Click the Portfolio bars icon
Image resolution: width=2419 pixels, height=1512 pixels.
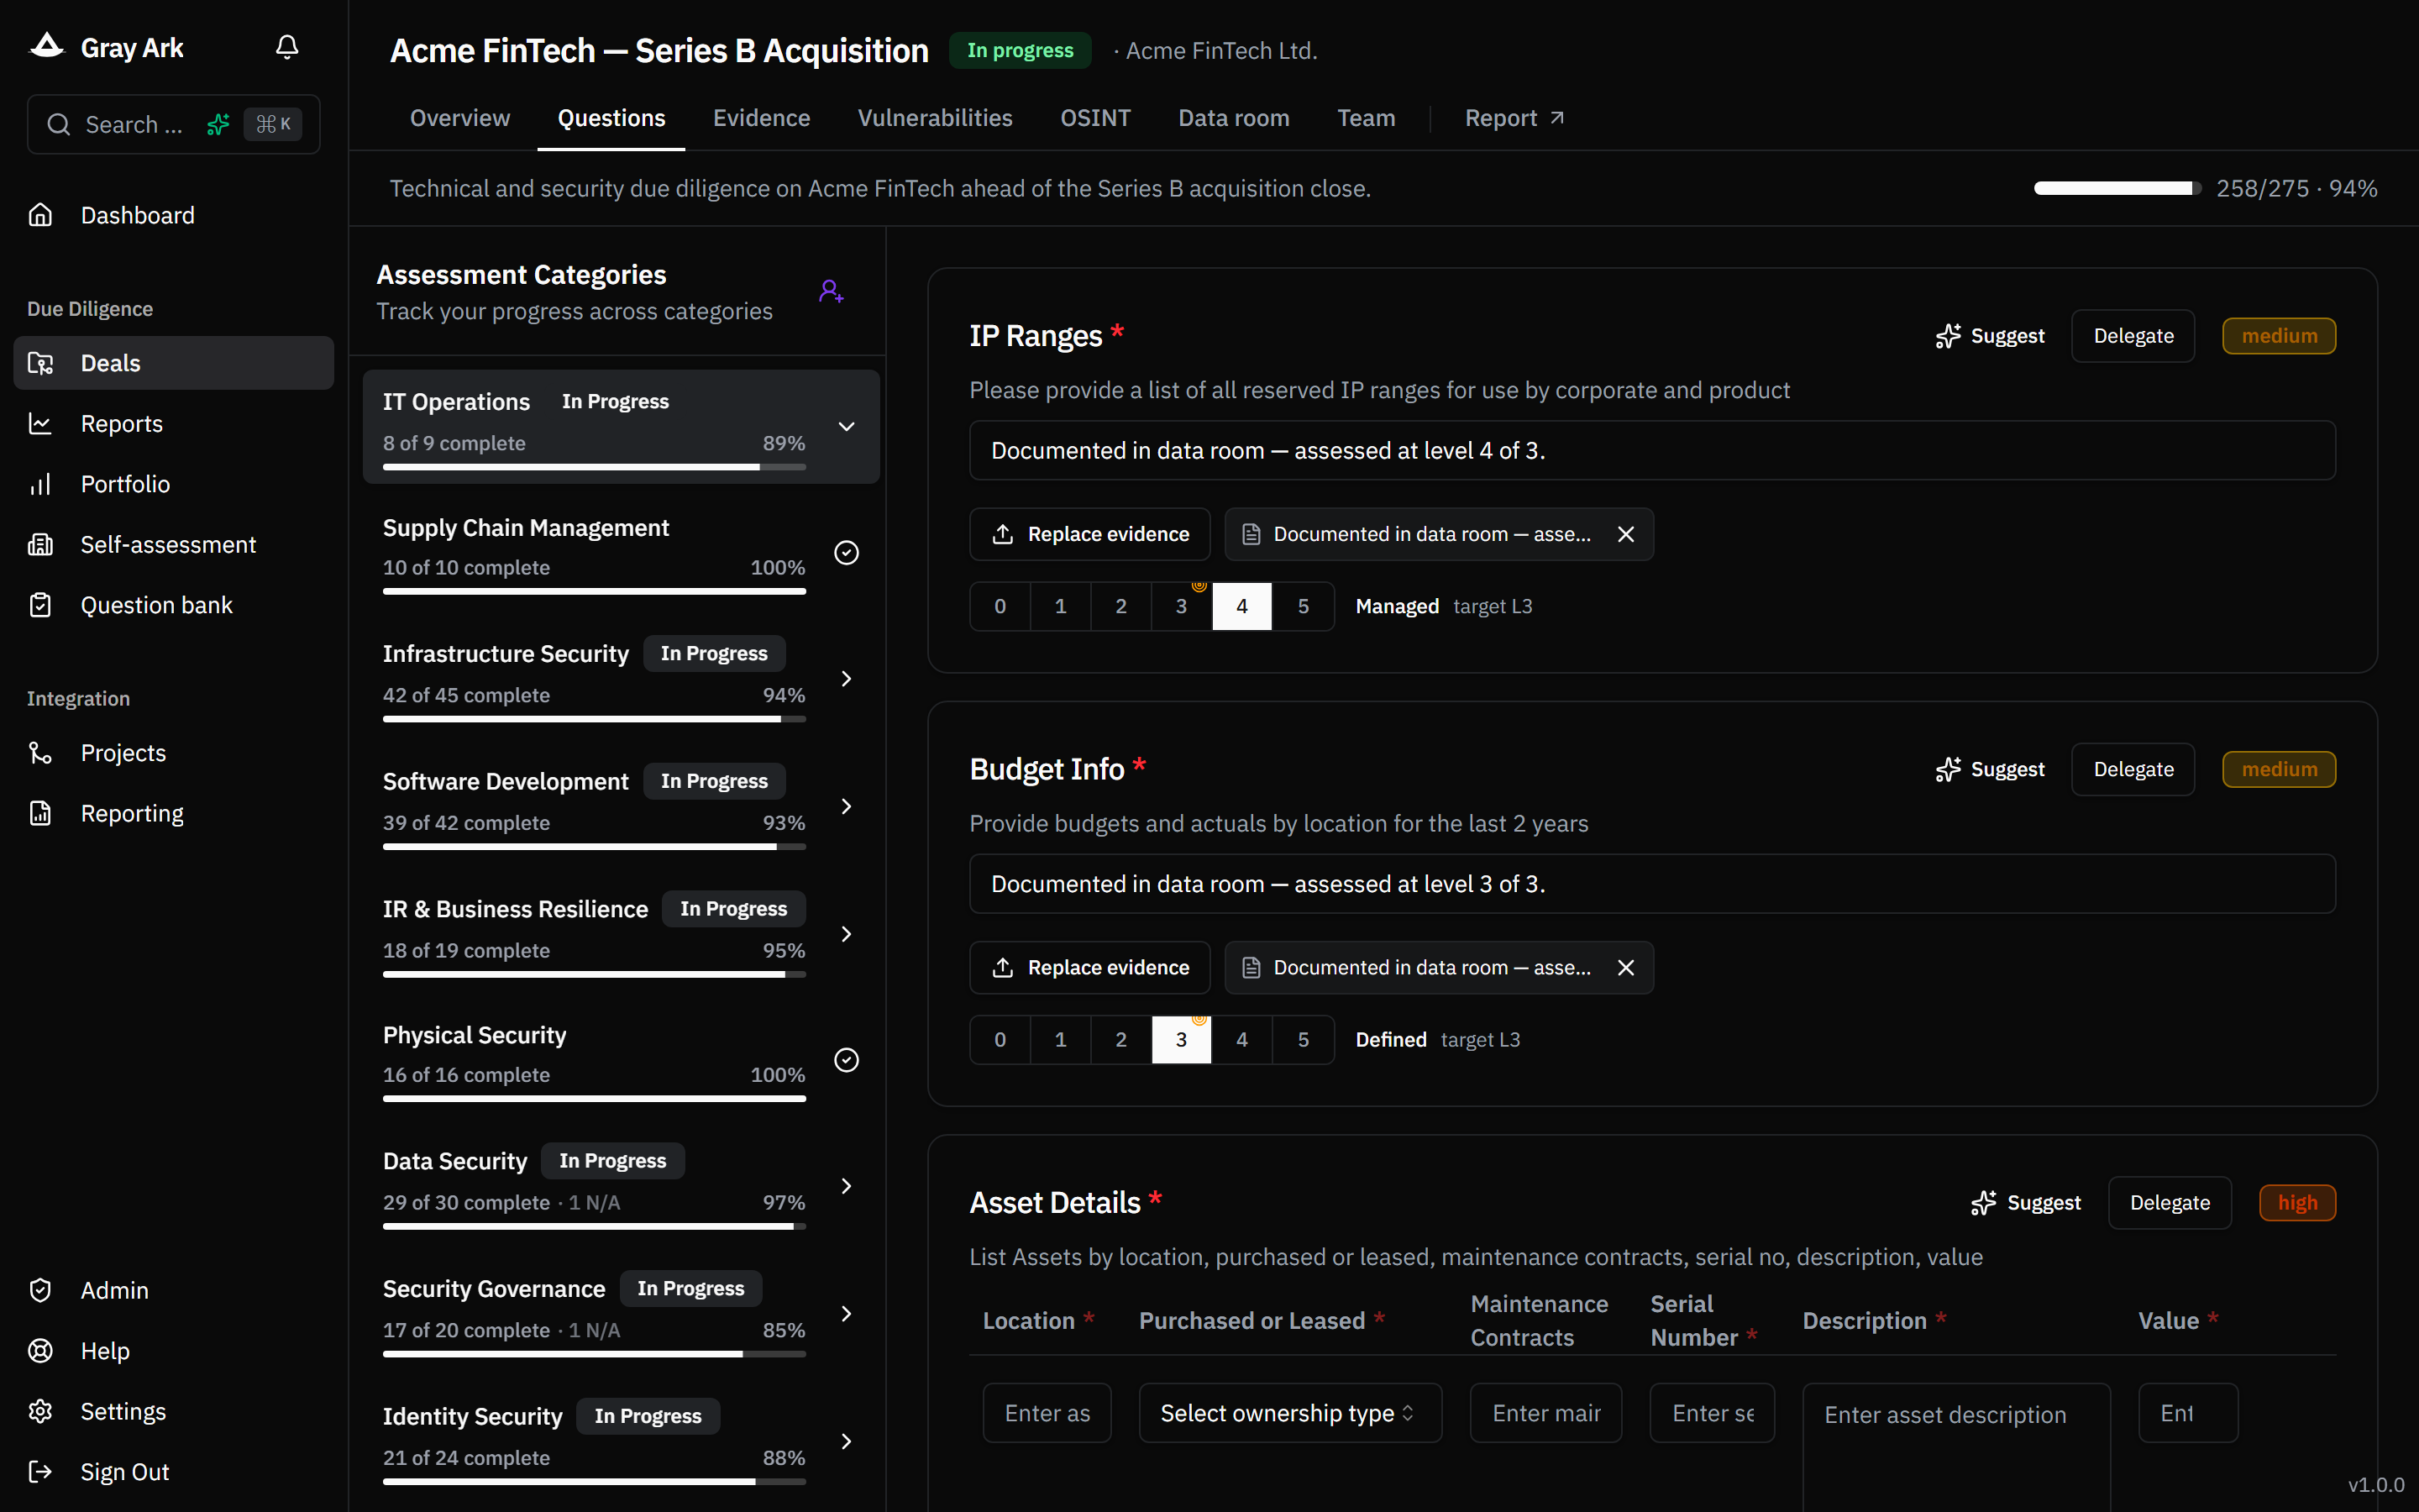tap(40, 484)
